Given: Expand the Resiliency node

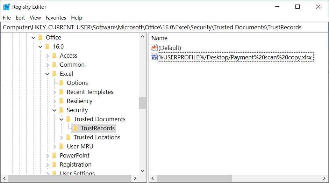Looking at the screenshot, I should pyautogui.click(x=54, y=101).
